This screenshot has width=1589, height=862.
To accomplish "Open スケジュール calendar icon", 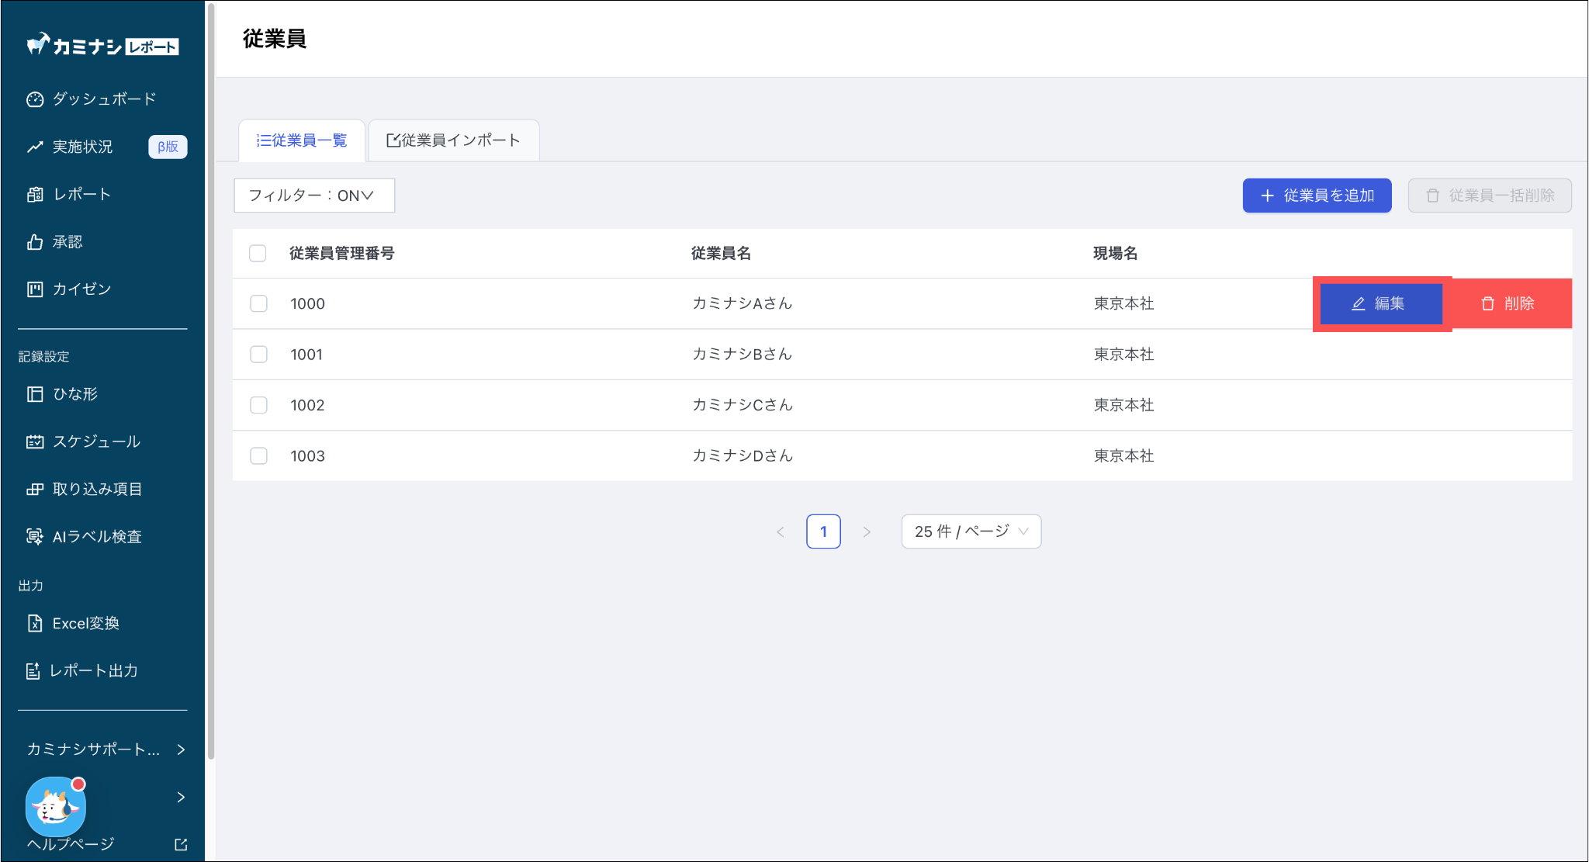I will (x=35, y=441).
